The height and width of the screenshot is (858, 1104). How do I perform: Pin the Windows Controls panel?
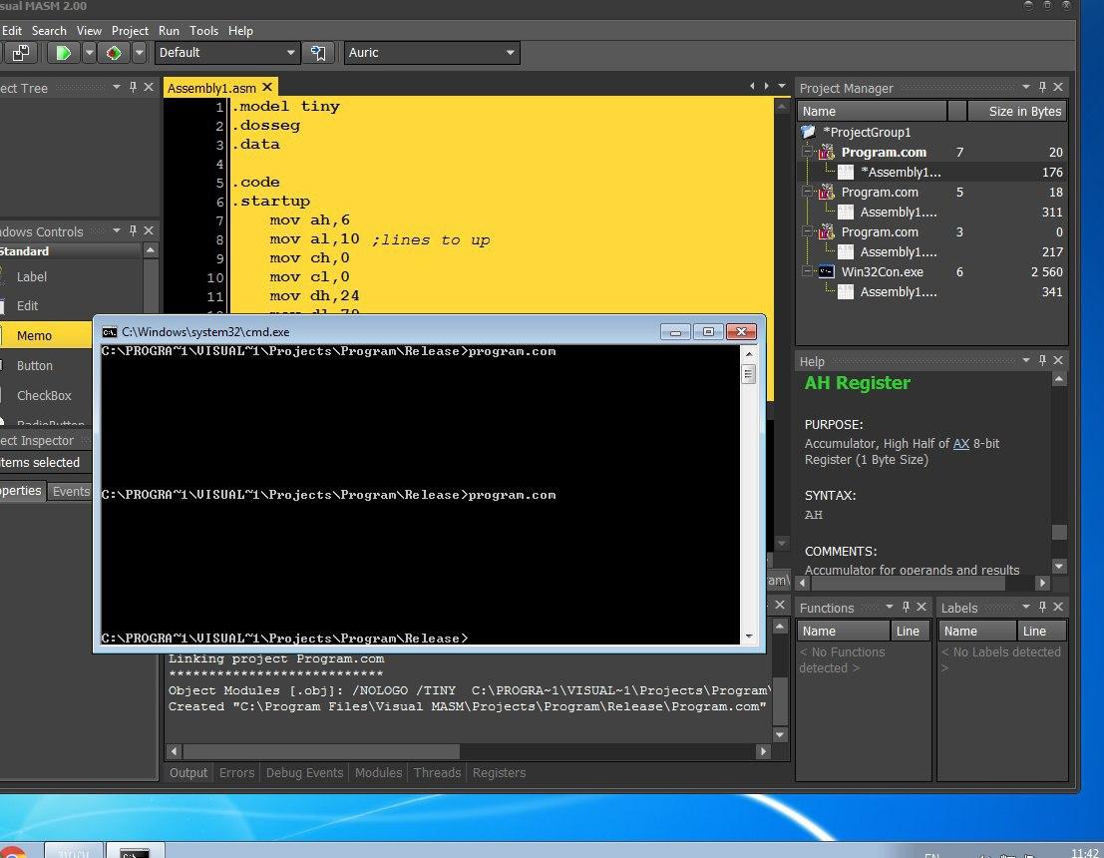[x=133, y=231]
